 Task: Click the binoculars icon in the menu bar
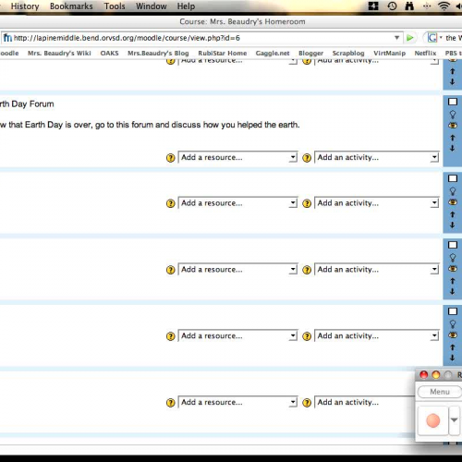coord(409,6)
